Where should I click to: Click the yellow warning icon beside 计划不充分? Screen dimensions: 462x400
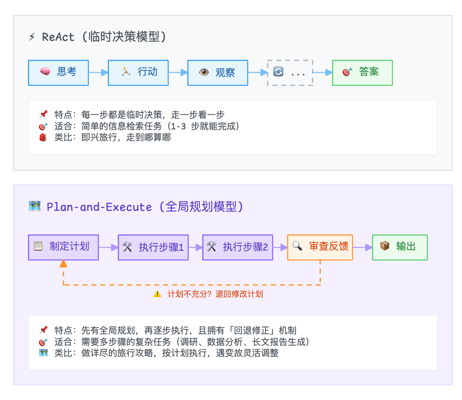click(x=157, y=294)
